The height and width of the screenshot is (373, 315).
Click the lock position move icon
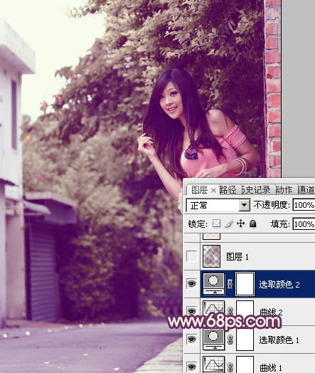240,224
